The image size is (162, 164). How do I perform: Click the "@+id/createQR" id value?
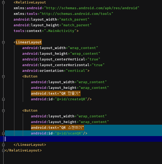point(71,99)
